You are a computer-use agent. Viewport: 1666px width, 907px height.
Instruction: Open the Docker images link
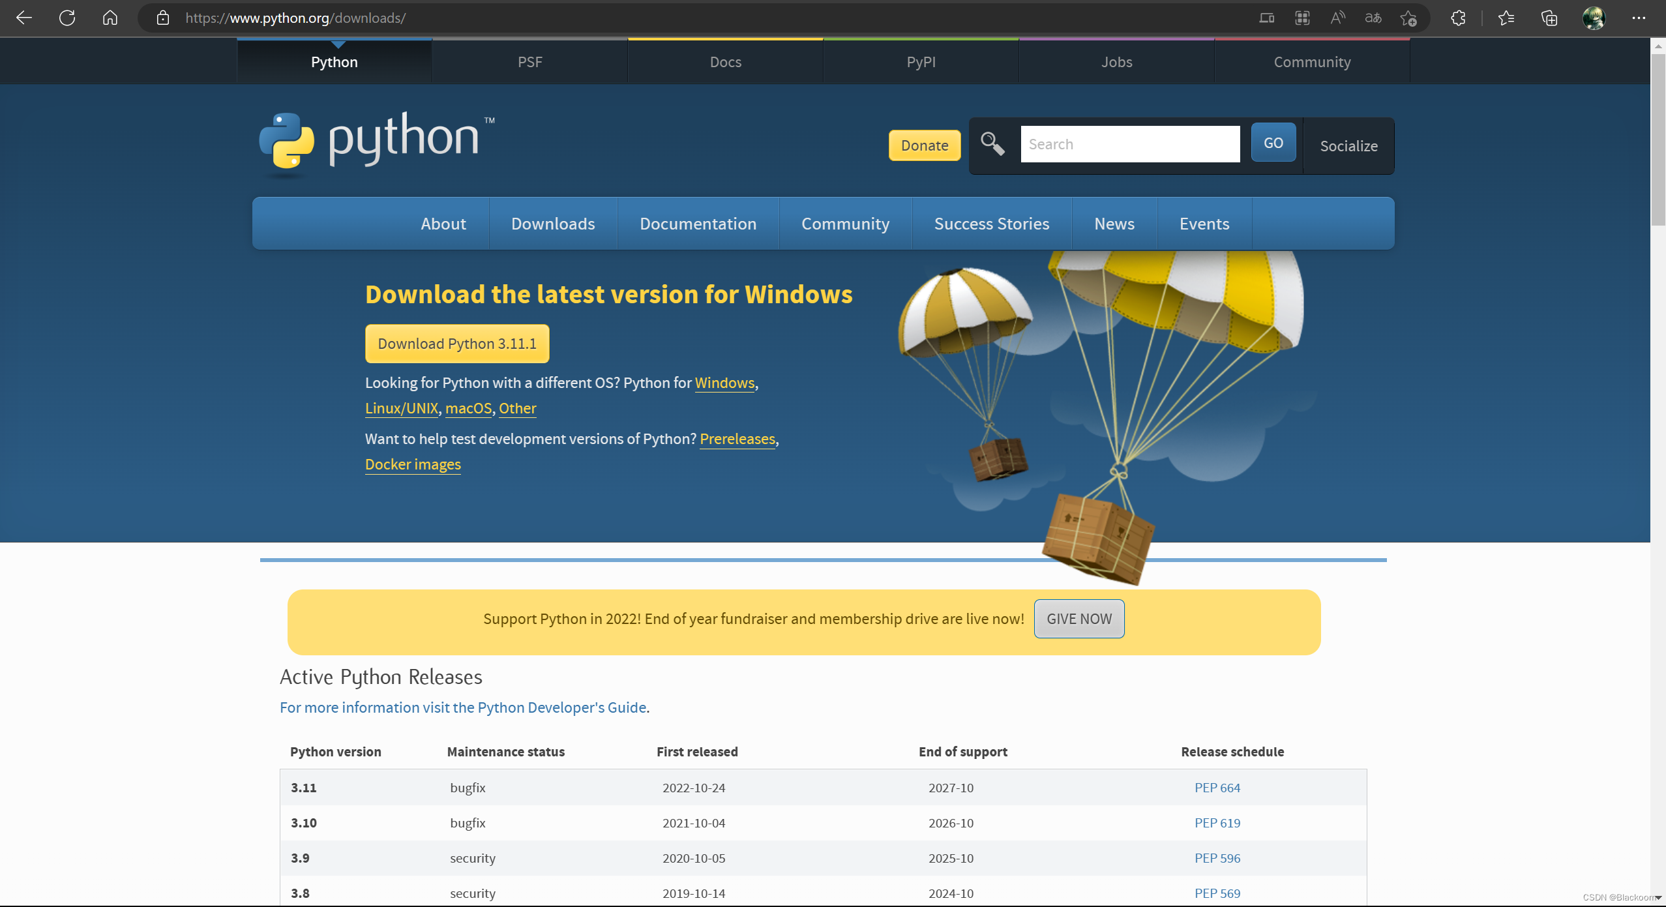(x=413, y=464)
